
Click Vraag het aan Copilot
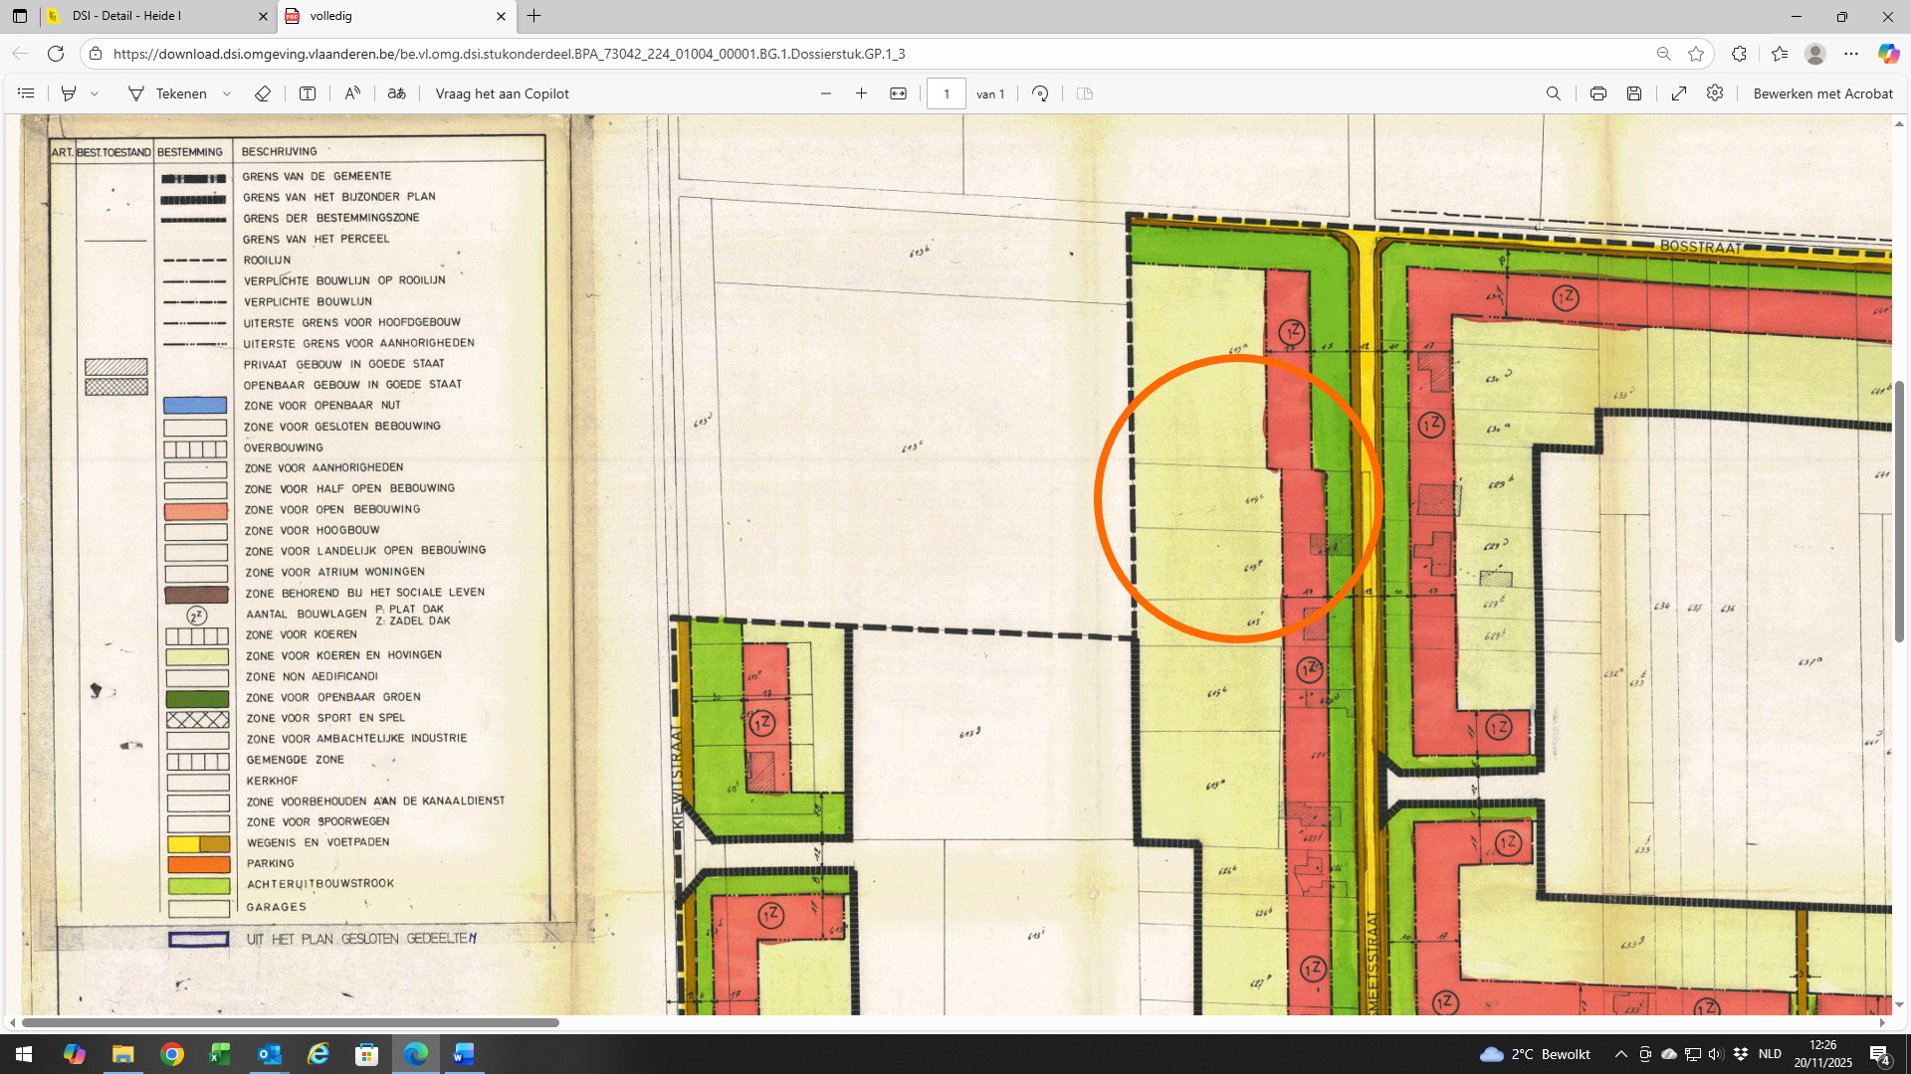point(502,93)
